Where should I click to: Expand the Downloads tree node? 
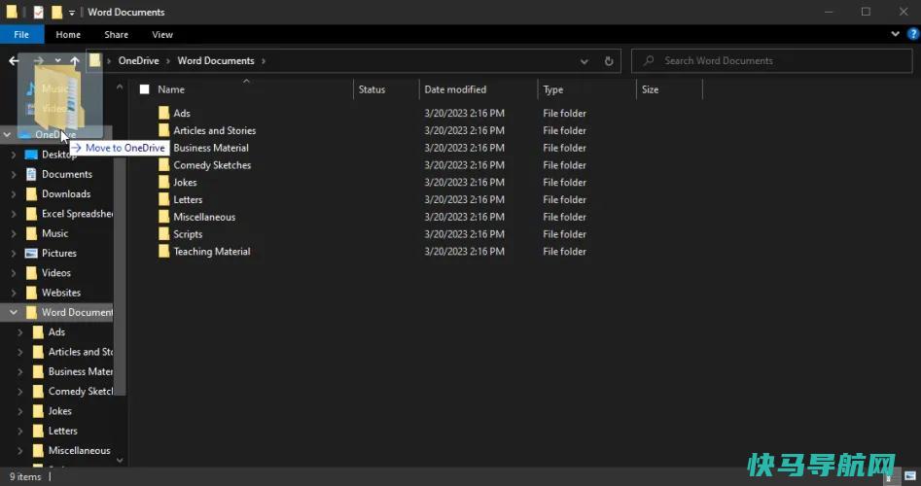coord(14,194)
